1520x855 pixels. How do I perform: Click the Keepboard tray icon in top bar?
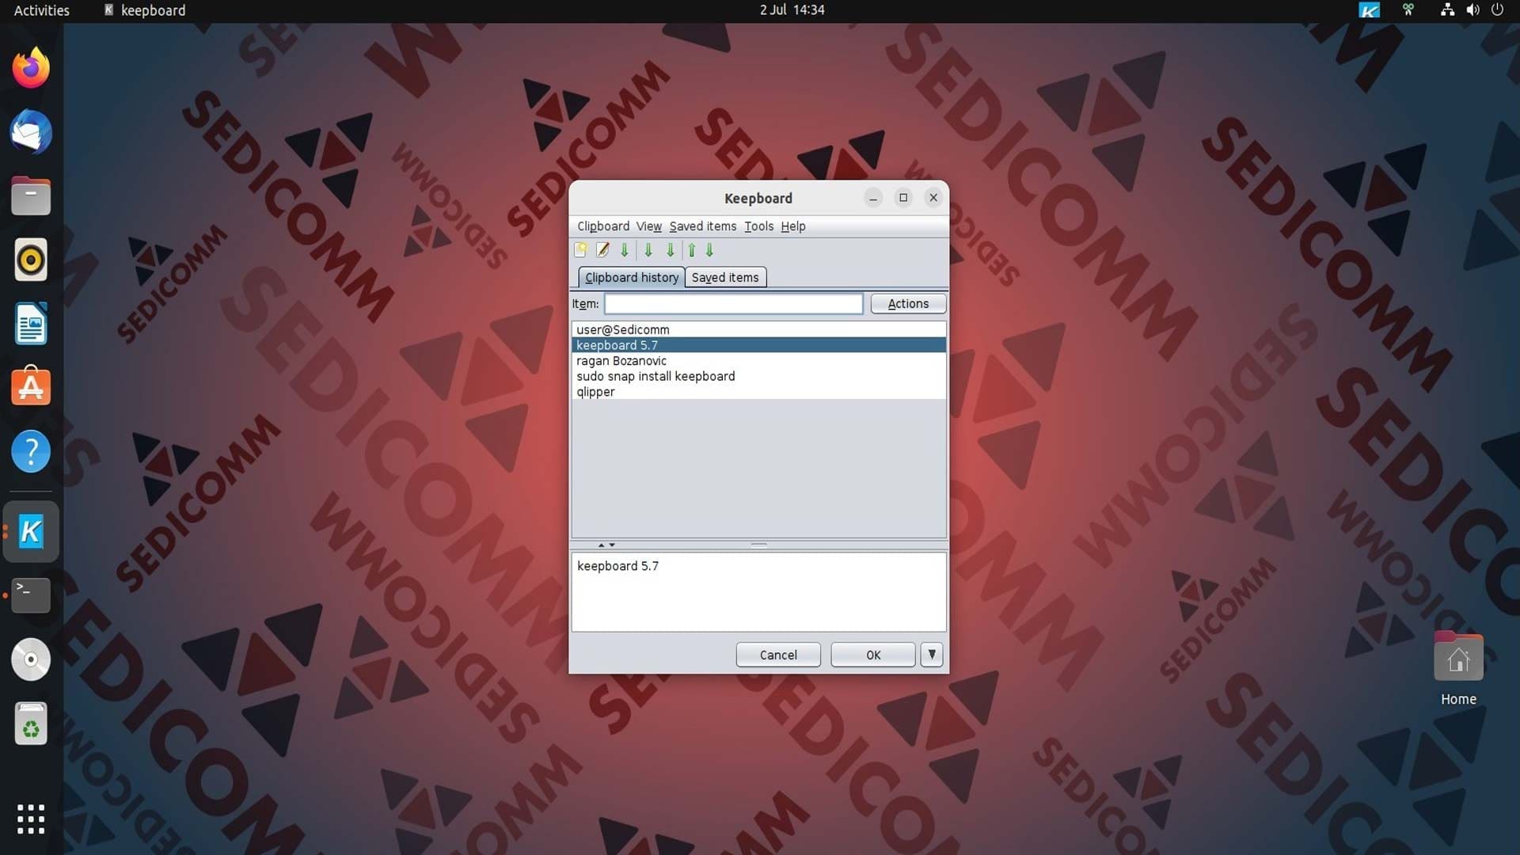1369,10
